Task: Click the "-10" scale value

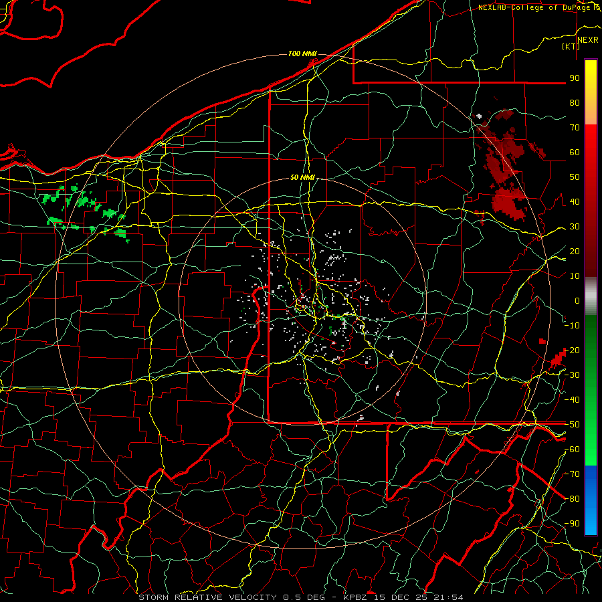Action: (572, 326)
